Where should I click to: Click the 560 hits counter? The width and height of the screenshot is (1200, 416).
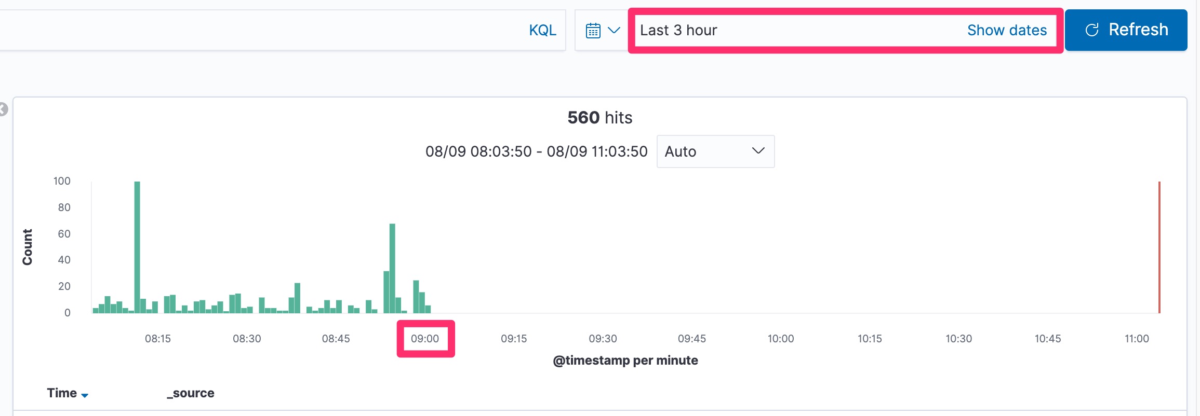click(x=599, y=118)
